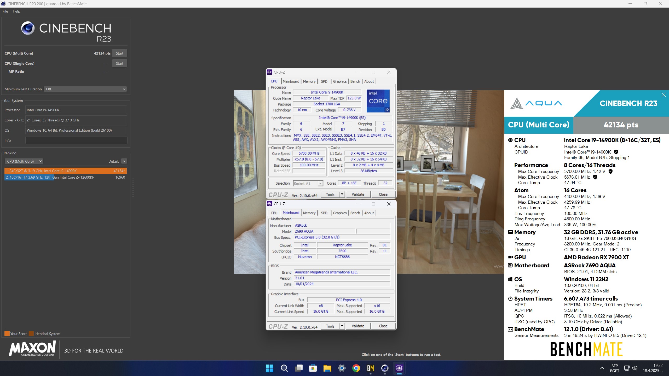Image resolution: width=669 pixels, height=376 pixels.
Task: Switch to BenchMate taskbar icon
Action: coord(370,368)
